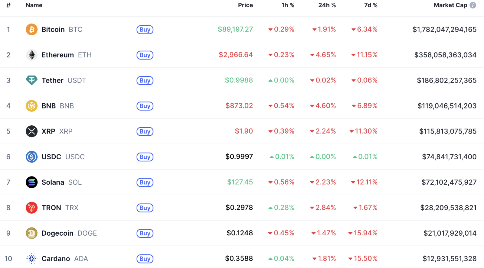
Task: Sort the table by the Price column
Action: (x=245, y=5)
